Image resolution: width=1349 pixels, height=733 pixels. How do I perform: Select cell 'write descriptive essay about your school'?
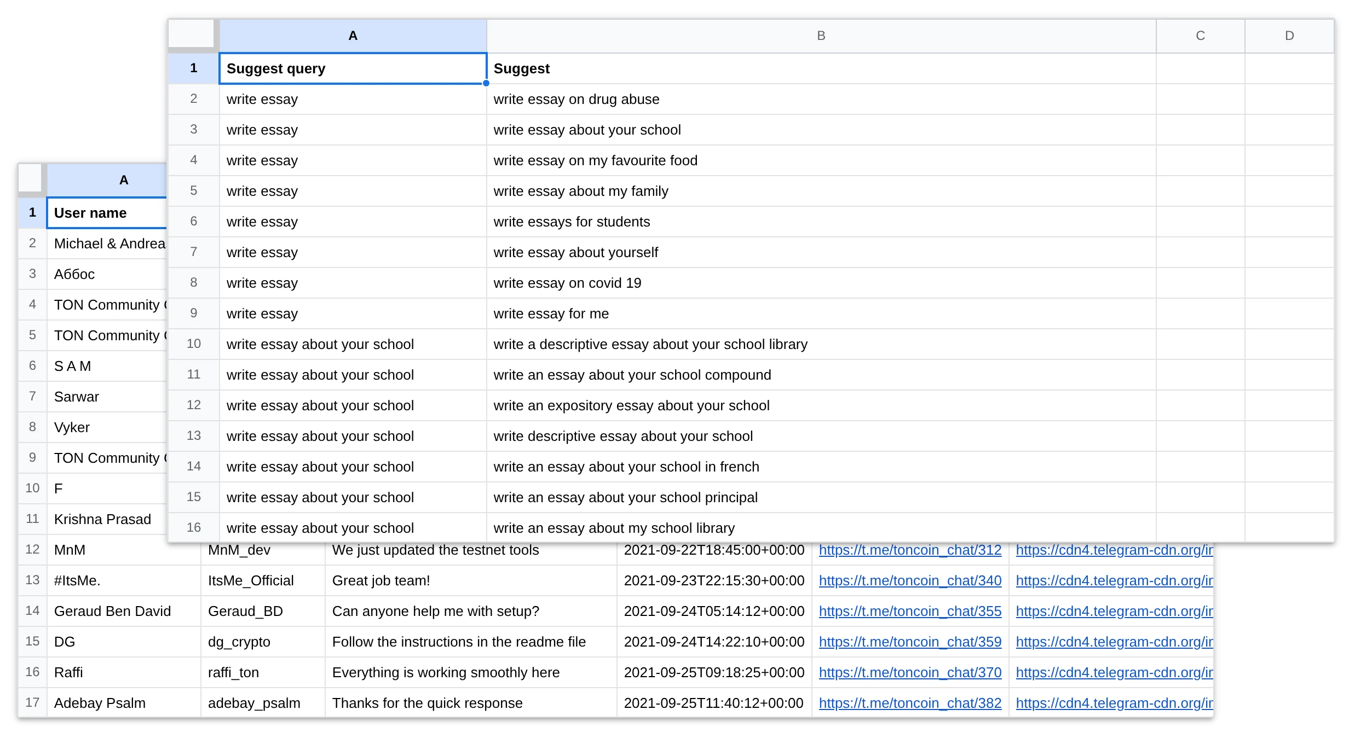(821, 436)
